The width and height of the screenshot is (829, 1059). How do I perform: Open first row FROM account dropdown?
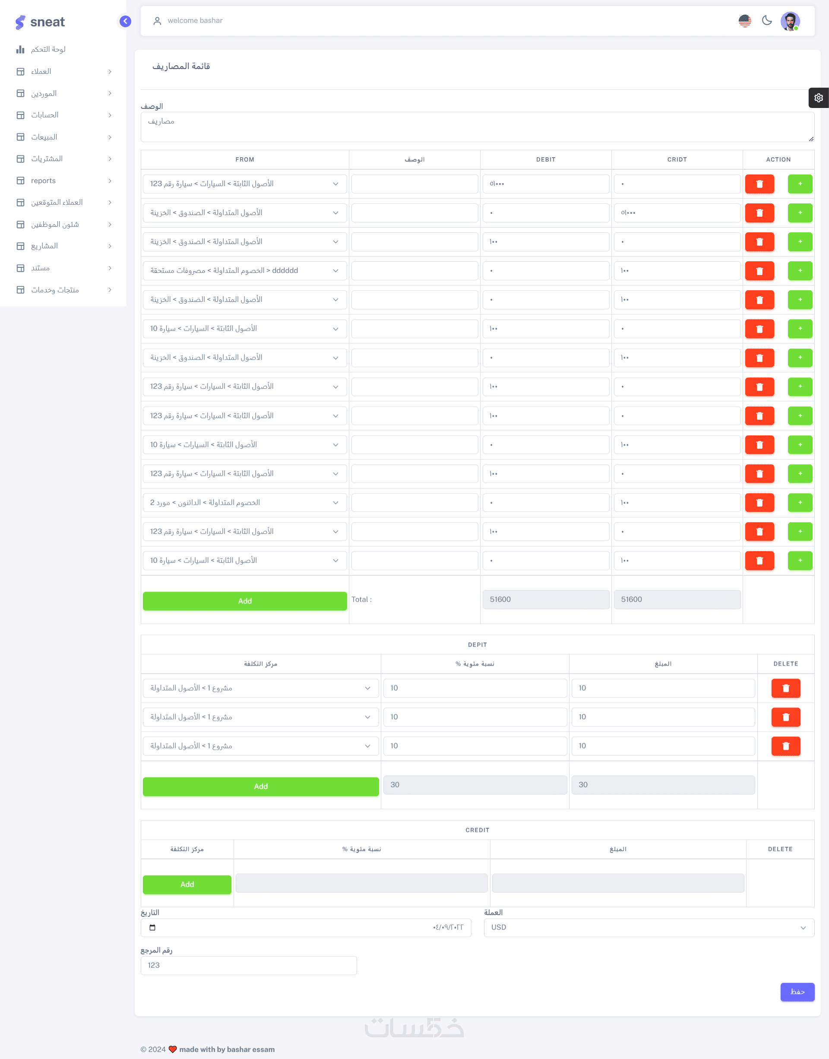(x=245, y=184)
